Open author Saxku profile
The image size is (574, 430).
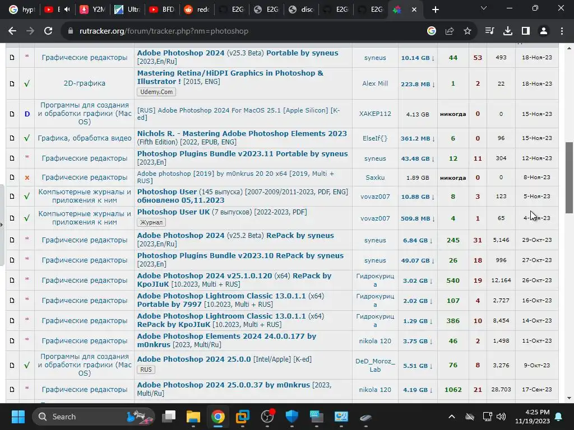point(375,177)
